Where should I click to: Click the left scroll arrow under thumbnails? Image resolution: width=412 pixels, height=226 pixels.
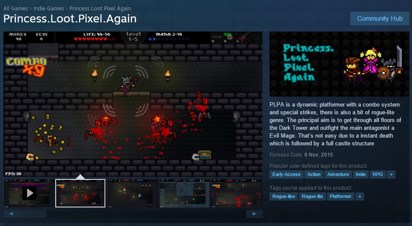[x=11, y=213]
